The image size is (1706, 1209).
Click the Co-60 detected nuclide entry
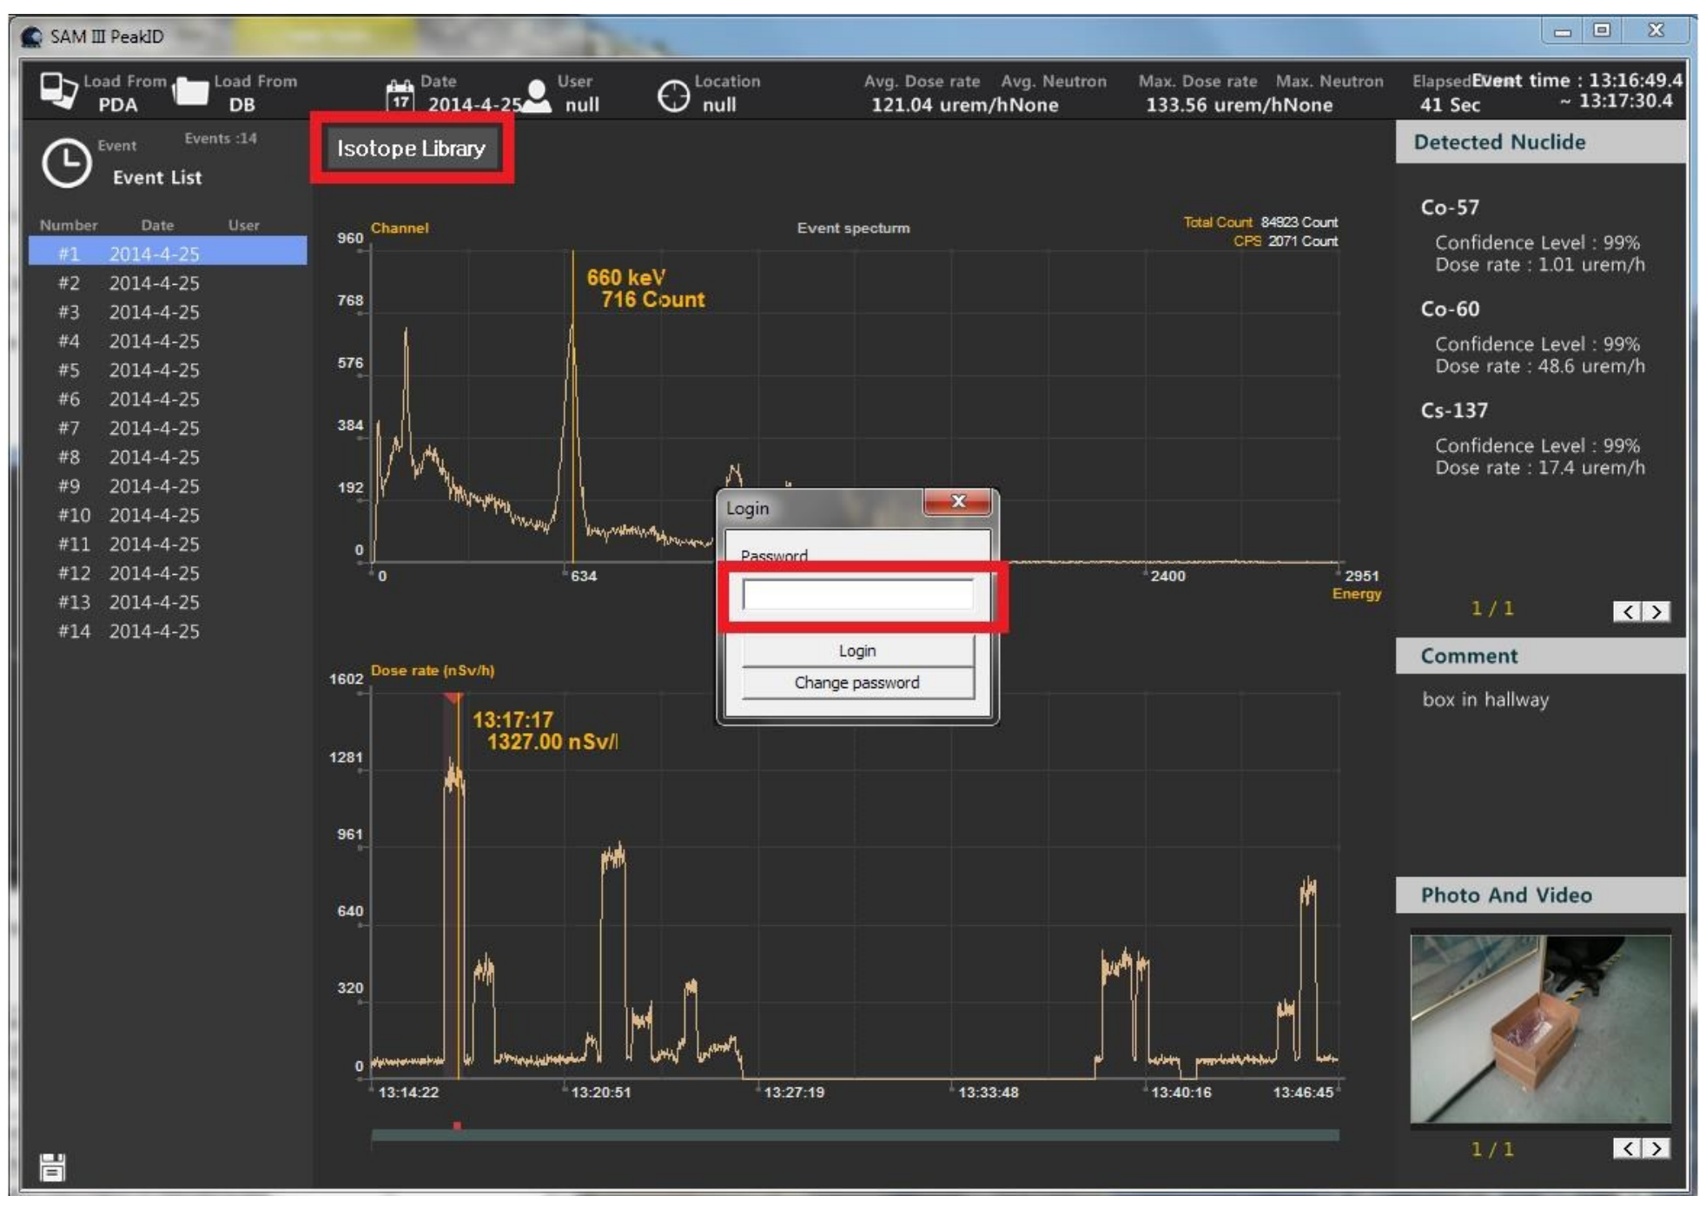click(x=1532, y=337)
